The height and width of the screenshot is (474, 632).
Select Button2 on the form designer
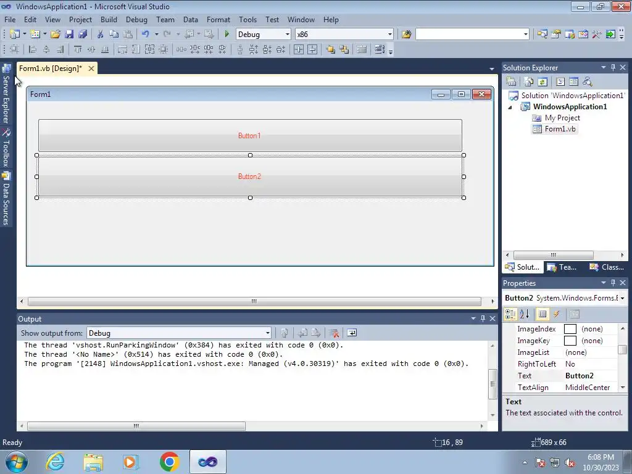click(x=250, y=177)
